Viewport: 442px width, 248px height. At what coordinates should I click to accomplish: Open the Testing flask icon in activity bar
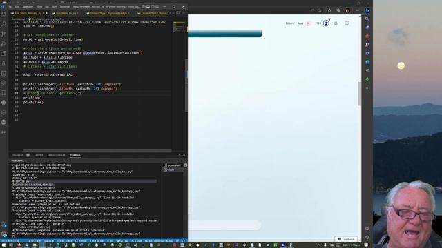tap(3, 63)
